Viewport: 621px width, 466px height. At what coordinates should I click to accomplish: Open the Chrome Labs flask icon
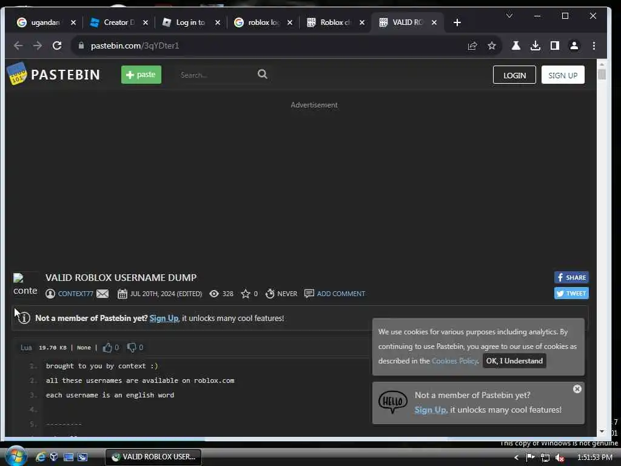click(515, 46)
